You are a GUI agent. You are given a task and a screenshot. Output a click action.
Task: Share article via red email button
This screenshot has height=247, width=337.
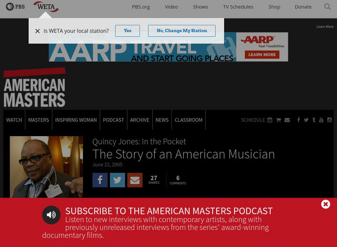point(135,180)
